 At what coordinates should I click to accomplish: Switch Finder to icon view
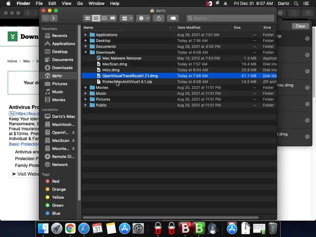click(87, 18)
